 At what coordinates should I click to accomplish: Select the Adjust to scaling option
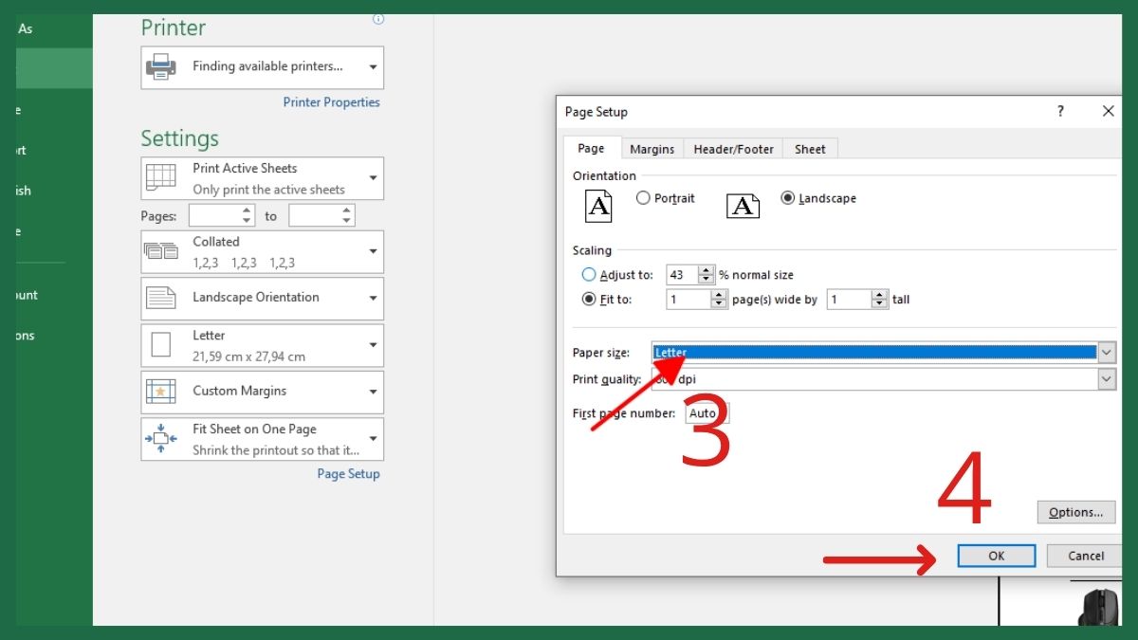pos(591,274)
